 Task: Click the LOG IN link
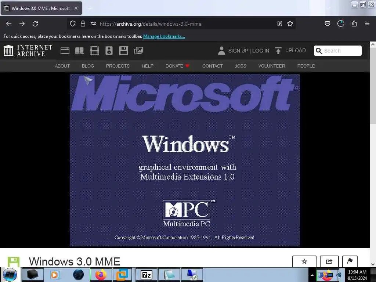coord(261,51)
